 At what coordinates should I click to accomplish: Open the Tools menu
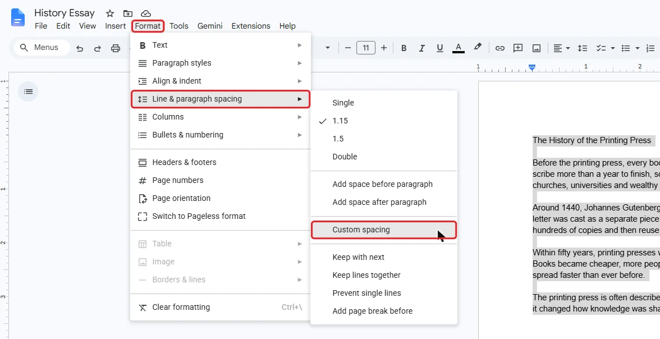click(179, 26)
